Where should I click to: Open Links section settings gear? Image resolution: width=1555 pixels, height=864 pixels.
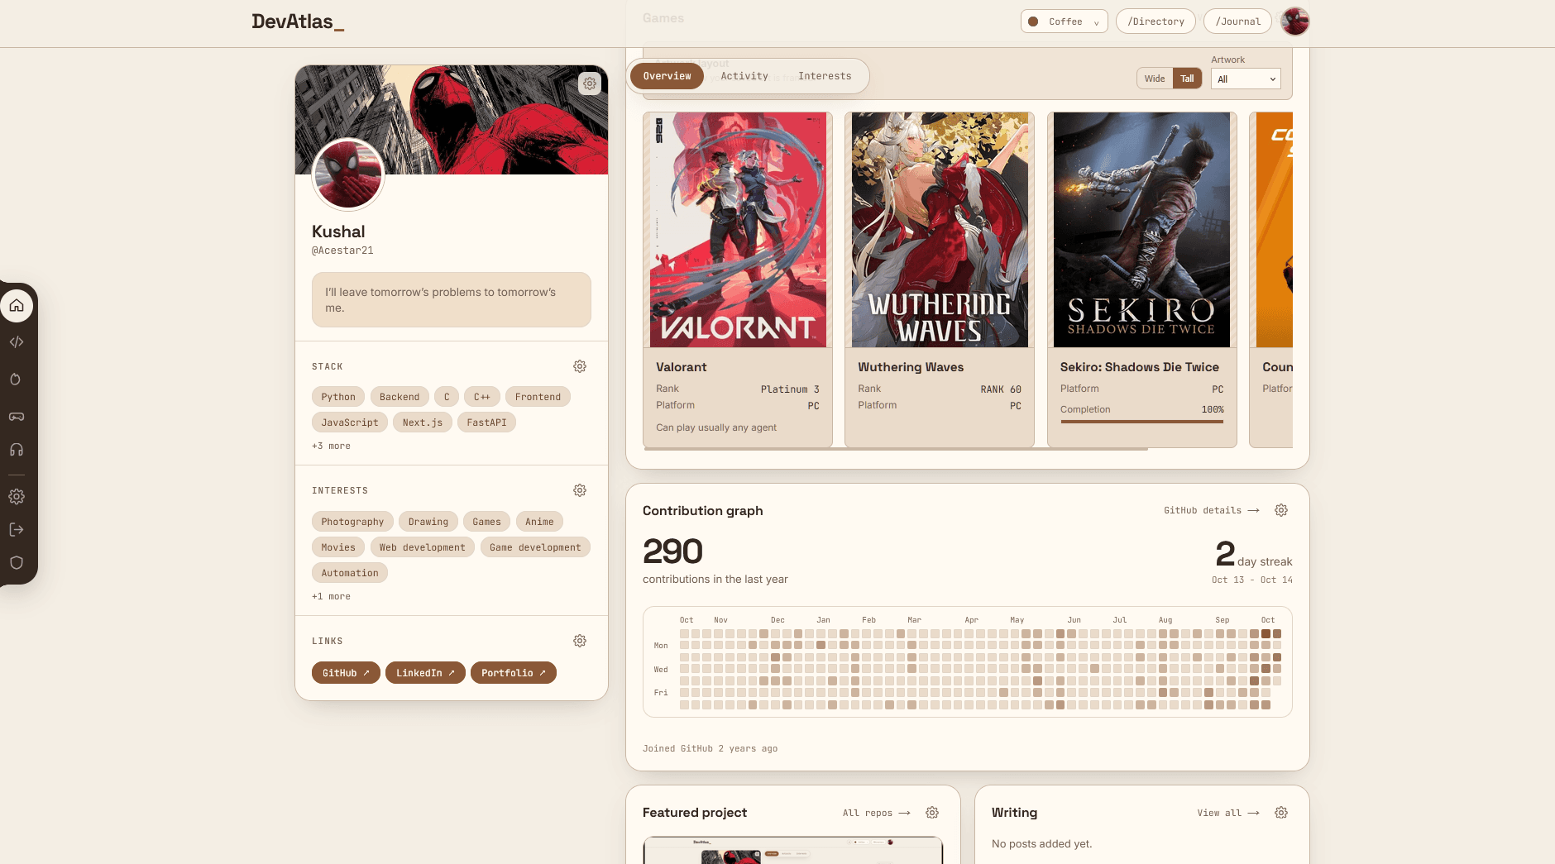click(580, 641)
